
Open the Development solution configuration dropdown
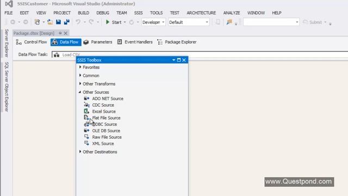[x=153, y=22]
